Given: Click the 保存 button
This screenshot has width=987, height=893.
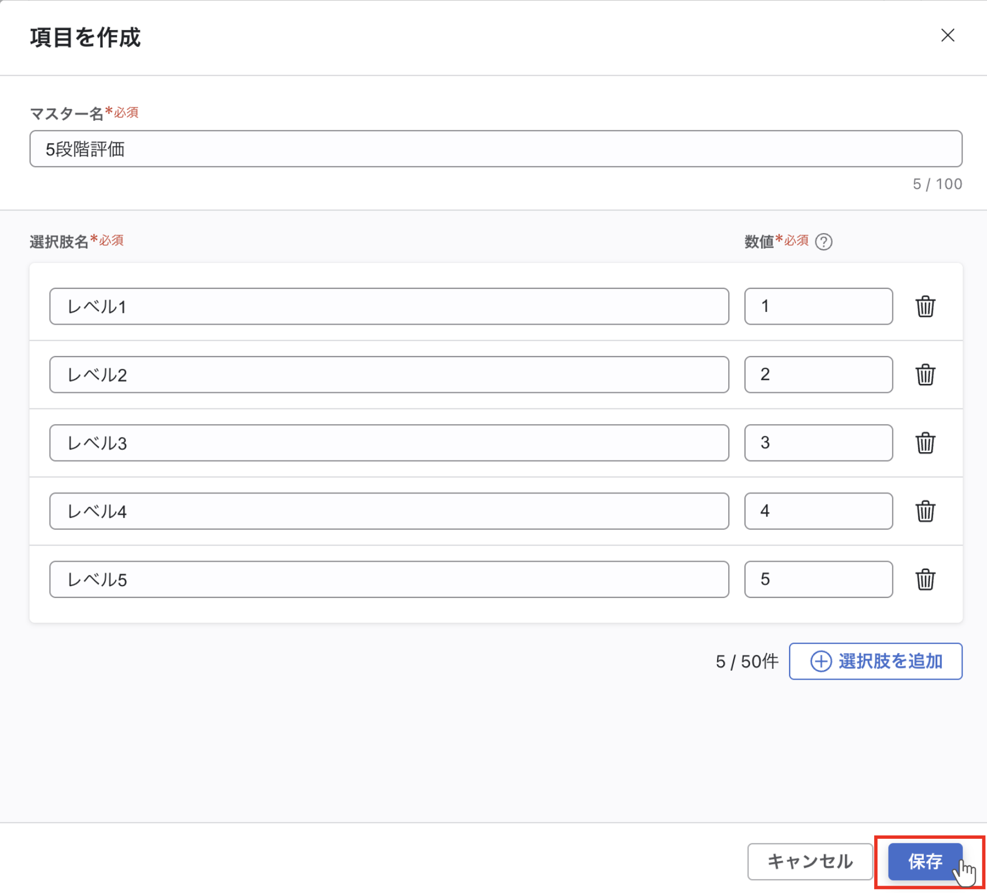Looking at the screenshot, I should point(925,861).
